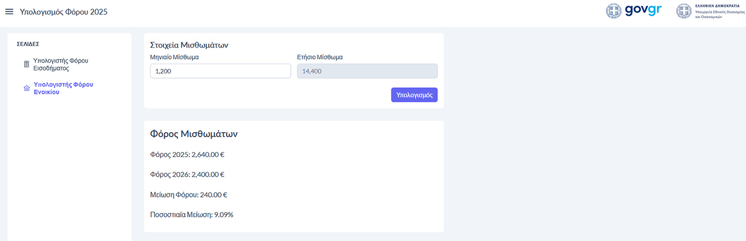Click the gov.gr emblem icon
The width and height of the screenshot is (746, 241).
tap(613, 11)
